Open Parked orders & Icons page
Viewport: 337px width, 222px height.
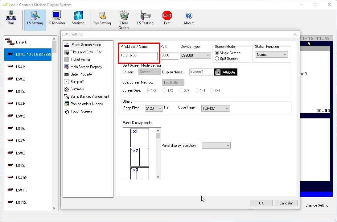[84, 104]
